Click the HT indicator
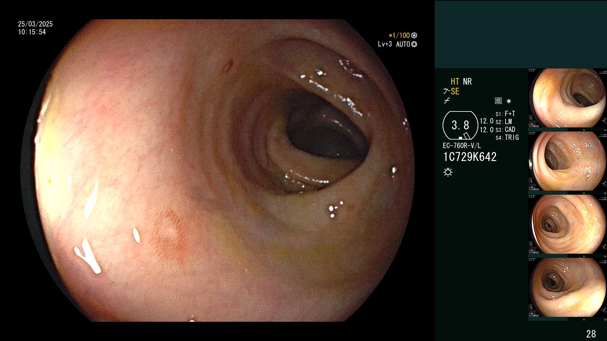607x341 pixels. click(455, 81)
